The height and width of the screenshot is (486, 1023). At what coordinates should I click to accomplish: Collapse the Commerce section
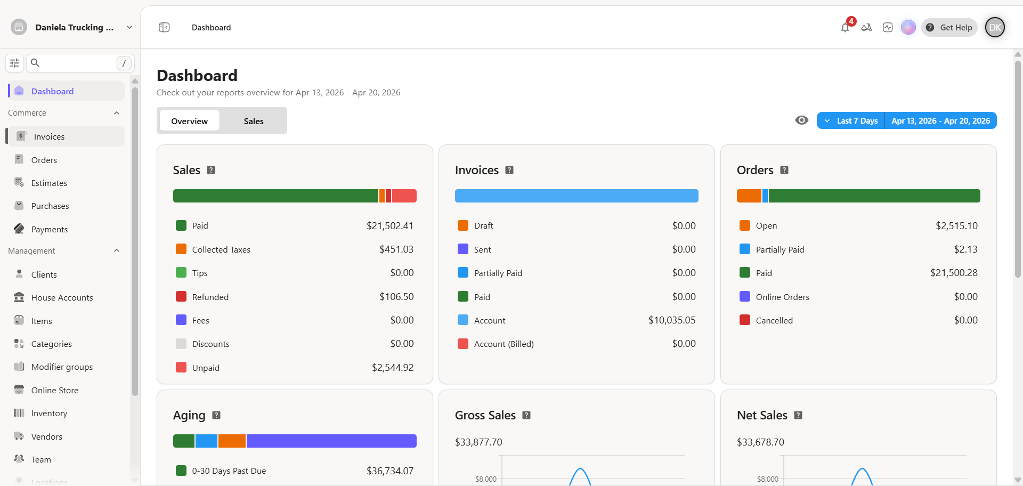117,113
